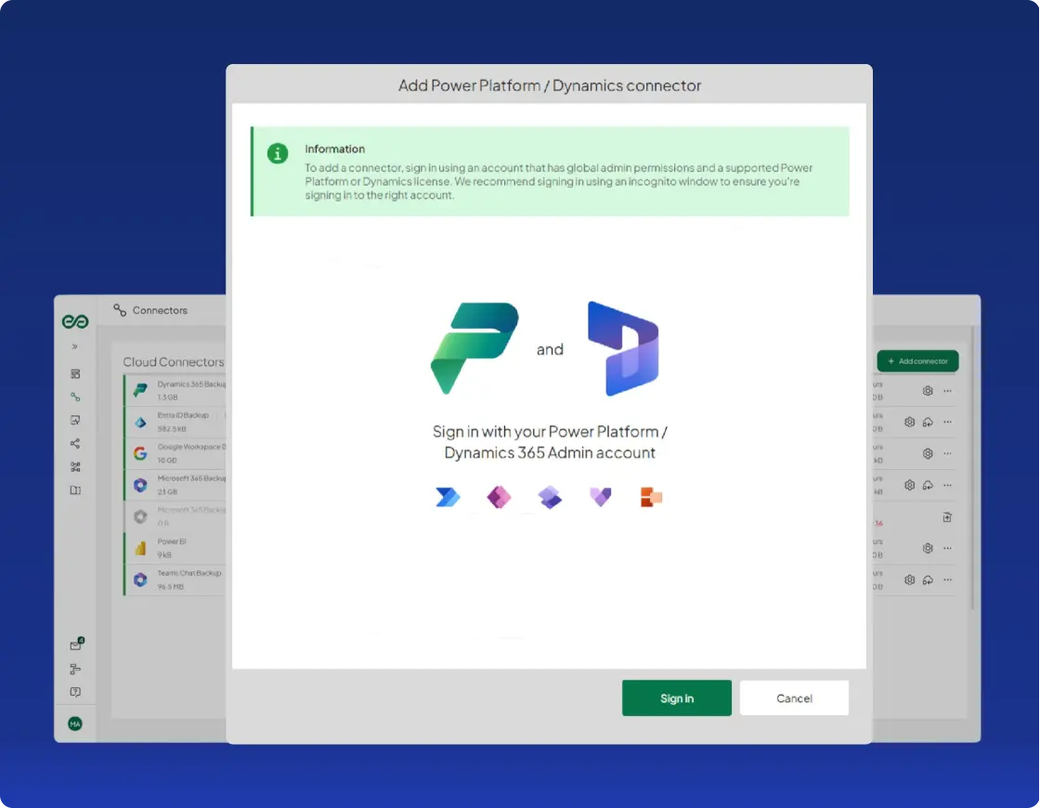Click the green infinity logo in sidebar
The image size is (1040, 808).
(75, 321)
